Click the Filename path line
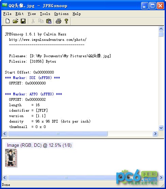Screen dimensions: 166x189 (x=60, y=56)
